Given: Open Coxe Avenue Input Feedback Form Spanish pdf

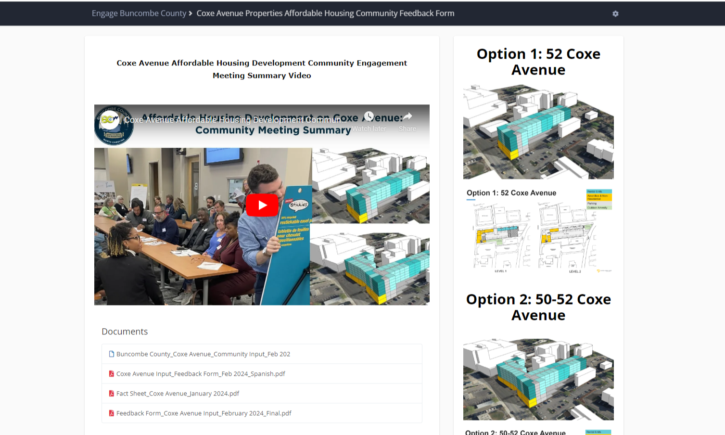Looking at the screenshot, I should [x=201, y=374].
